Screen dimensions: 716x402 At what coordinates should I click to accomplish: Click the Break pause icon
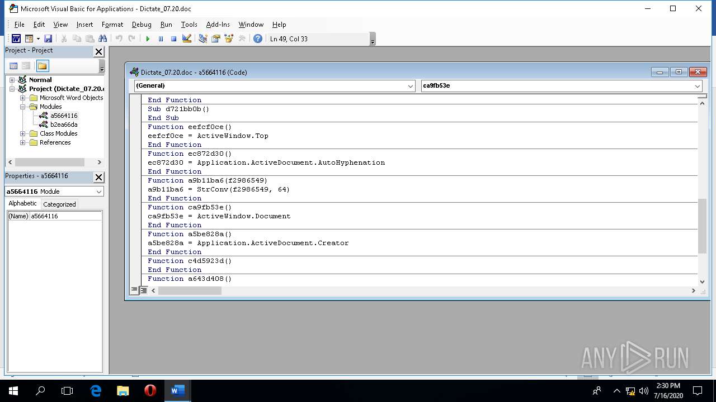tap(161, 39)
